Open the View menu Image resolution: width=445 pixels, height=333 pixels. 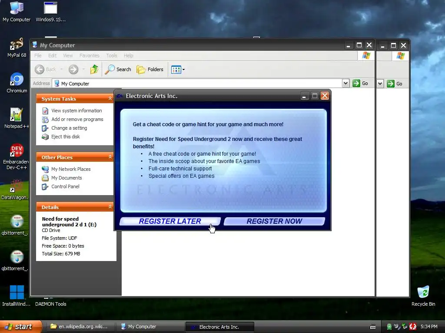click(68, 55)
